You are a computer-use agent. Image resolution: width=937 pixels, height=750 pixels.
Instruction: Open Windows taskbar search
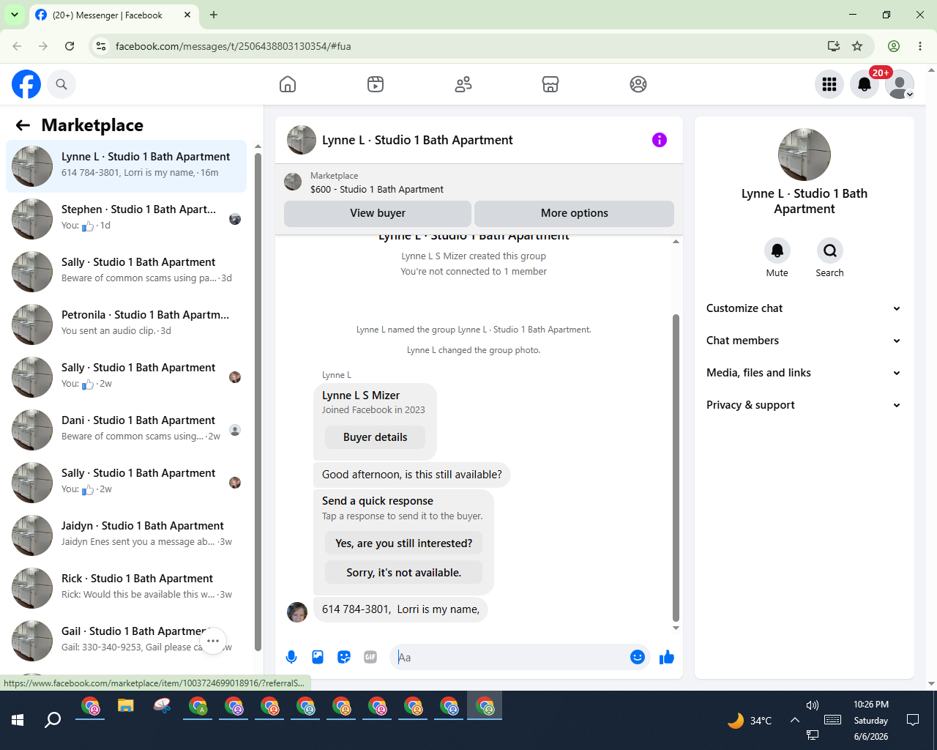(53, 720)
